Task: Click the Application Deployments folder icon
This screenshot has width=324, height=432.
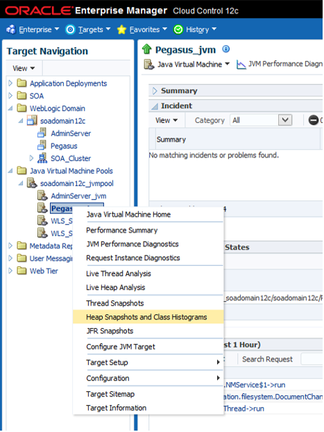Action: click(x=22, y=83)
